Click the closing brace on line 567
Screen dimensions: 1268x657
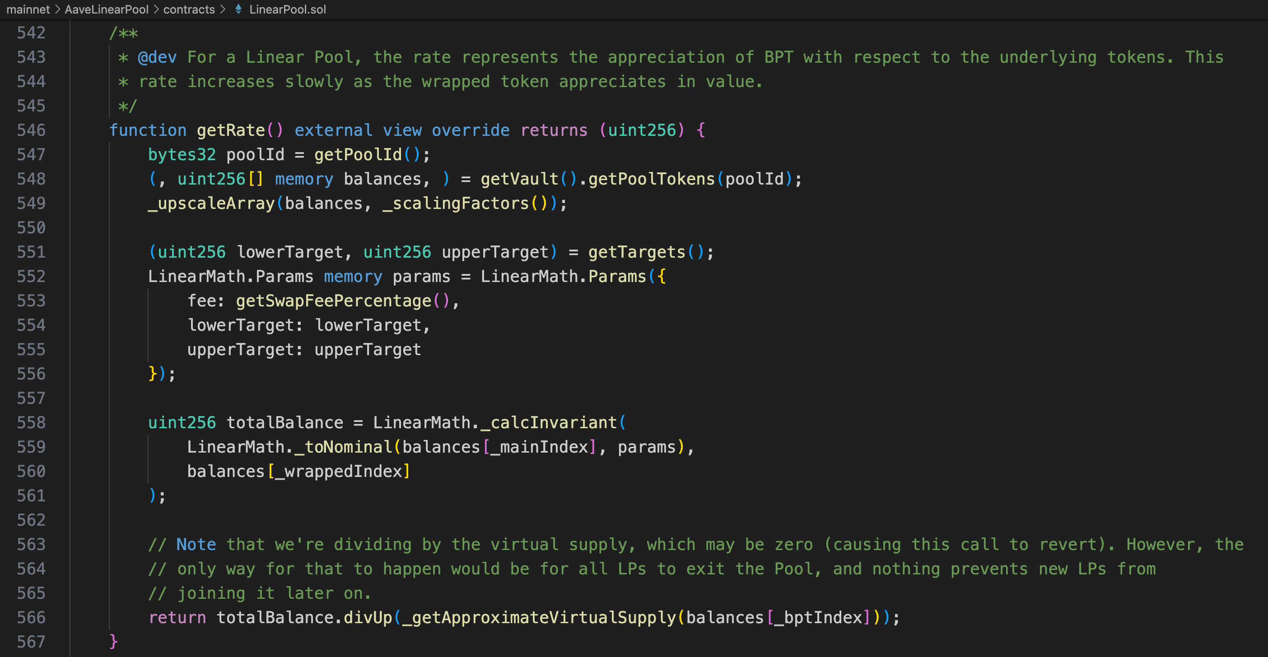coord(114,641)
